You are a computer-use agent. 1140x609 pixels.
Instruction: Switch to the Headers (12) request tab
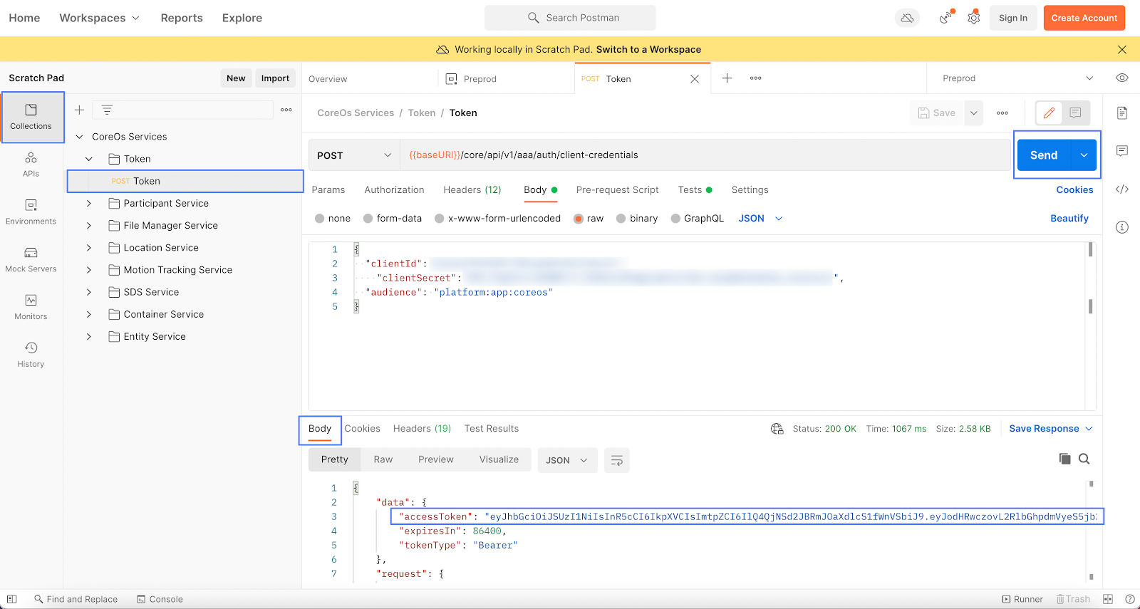click(x=472, y=190)
